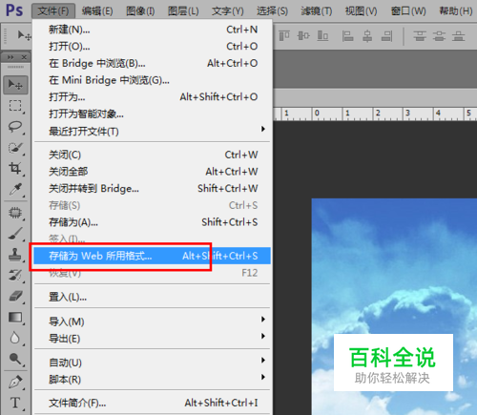
Task: Choose 打开为智能对象... entry
Action: pos(153,114)
